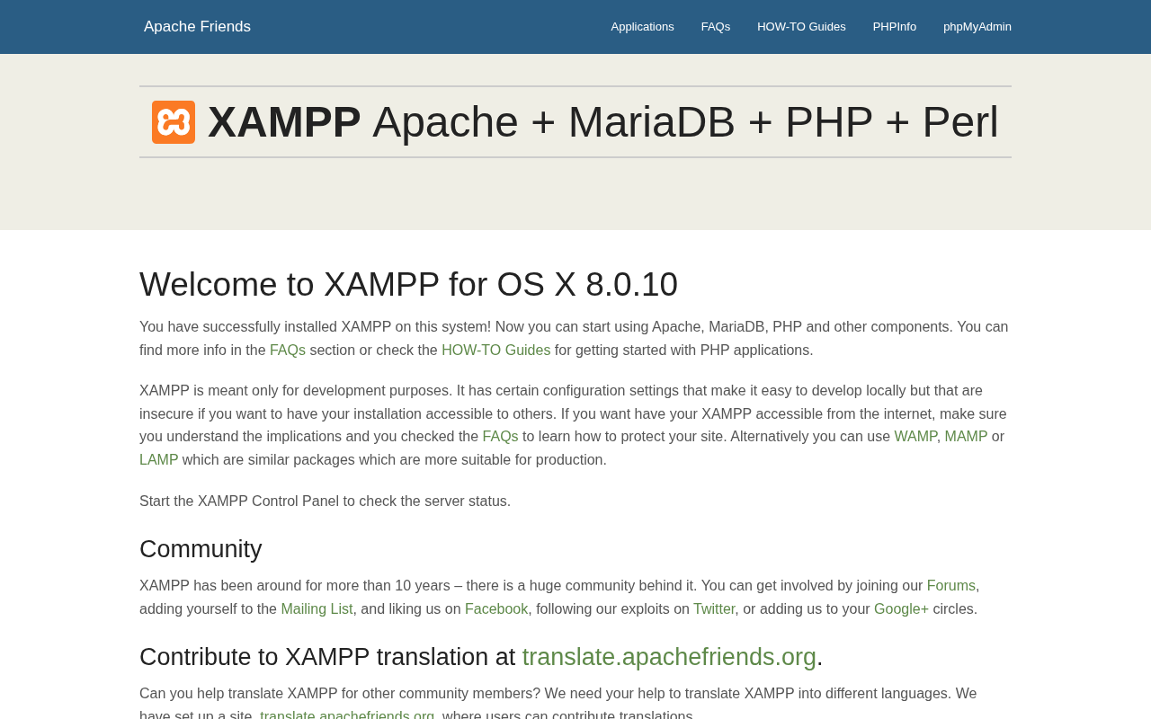The height and width of the screenshot is (719, 1151).
Task: Open the LAMP link
Action: point(158,460)
